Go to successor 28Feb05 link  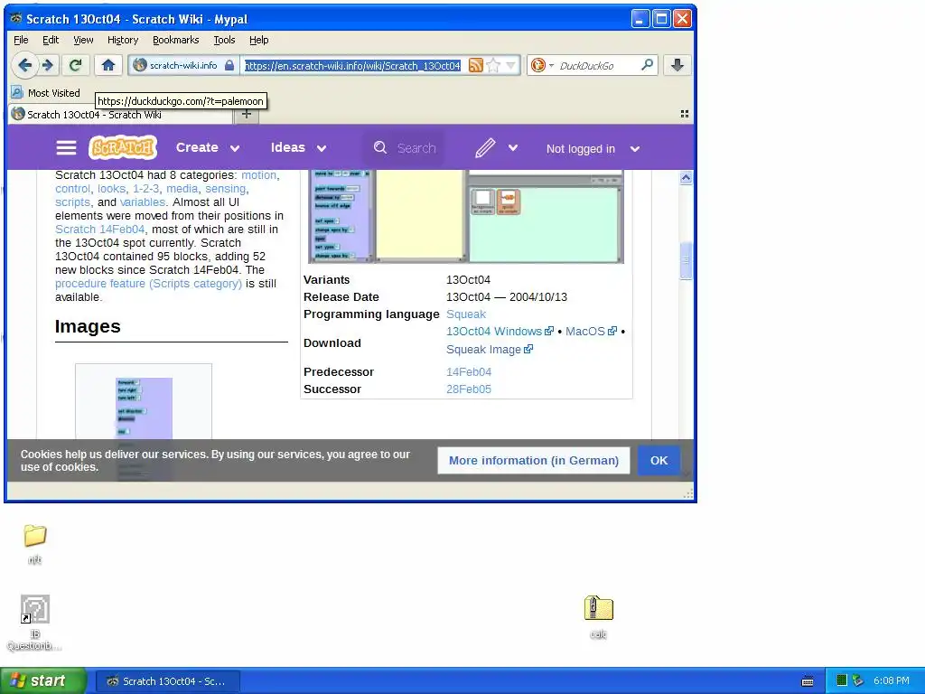(x=469, y=389)
